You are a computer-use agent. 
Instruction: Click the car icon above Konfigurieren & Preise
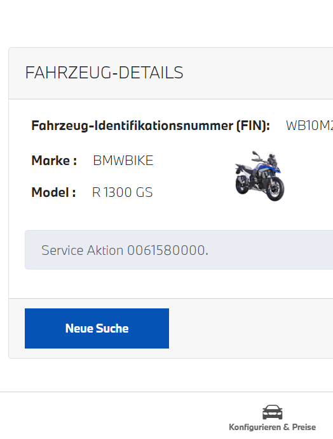[273, 412]
